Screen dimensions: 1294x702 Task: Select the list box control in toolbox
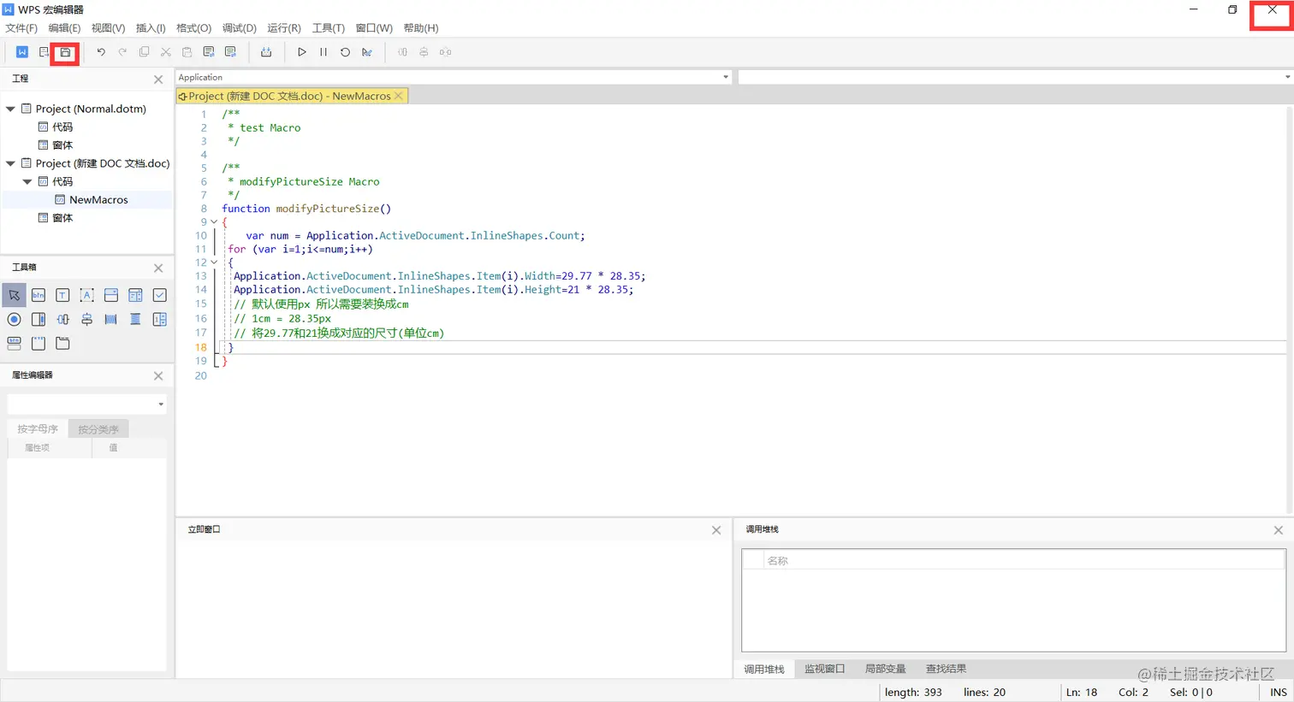[135, 295]
